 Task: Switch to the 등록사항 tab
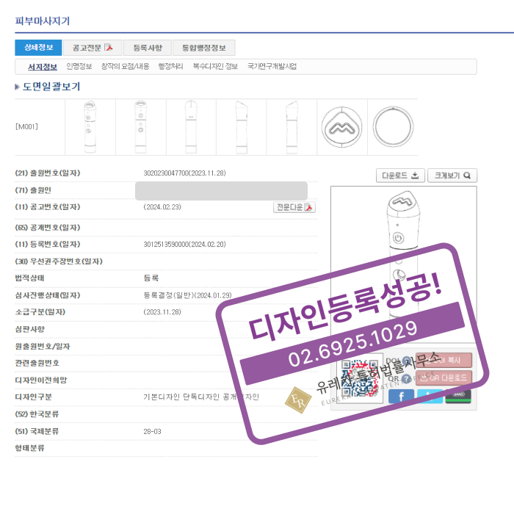point(148,48)
